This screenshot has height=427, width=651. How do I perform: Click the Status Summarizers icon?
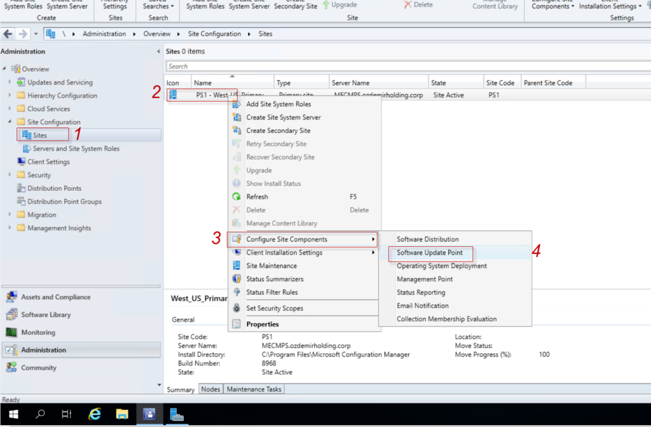tap(236, 279)
